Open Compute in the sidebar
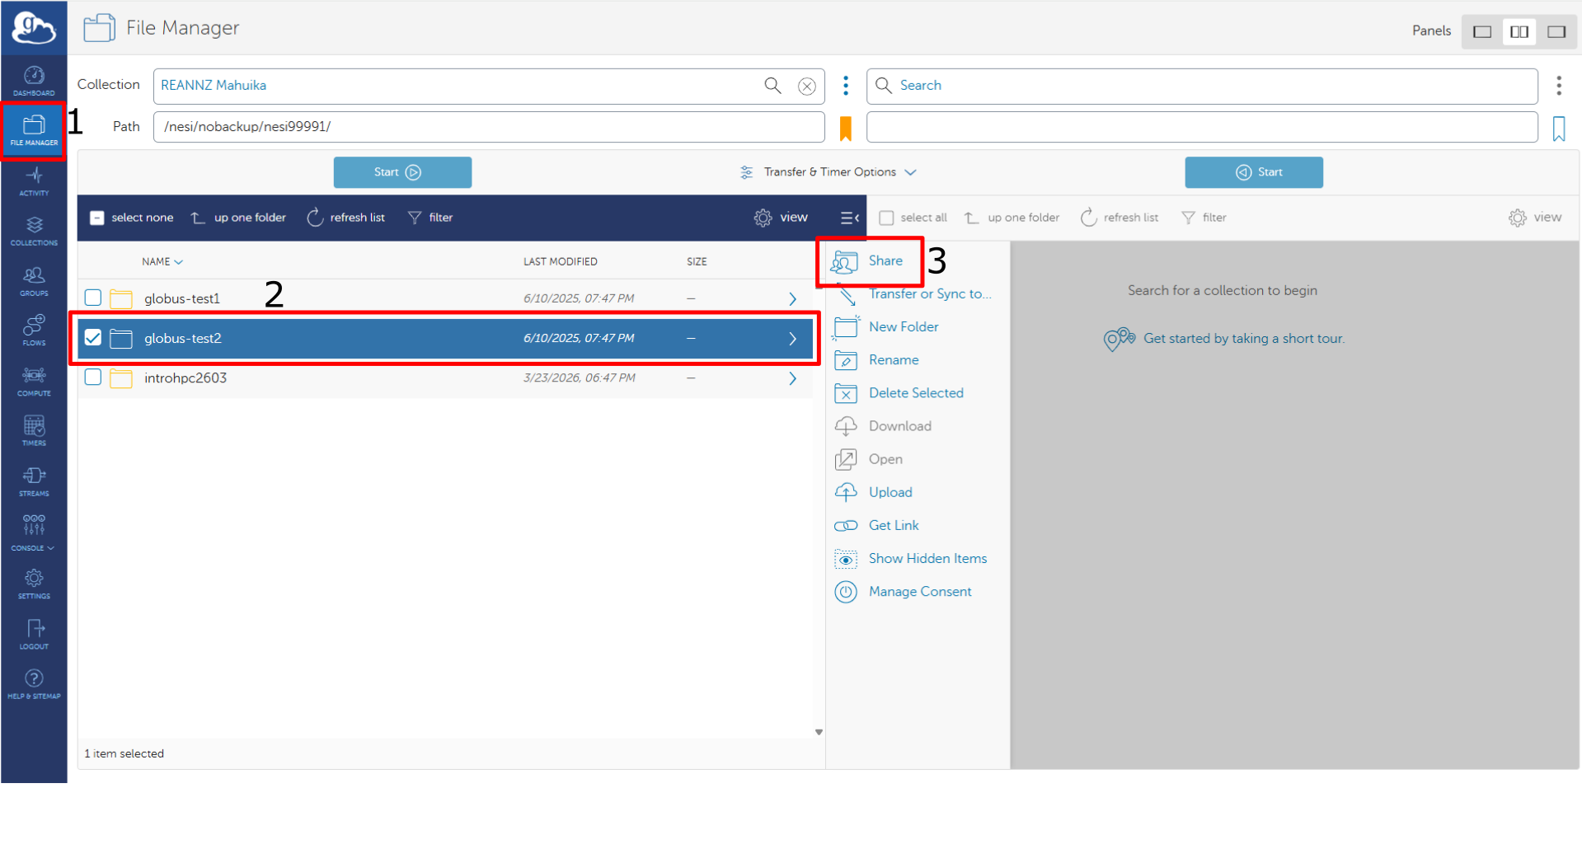This screenshot has height=849, width=1582. click(34, 382)
